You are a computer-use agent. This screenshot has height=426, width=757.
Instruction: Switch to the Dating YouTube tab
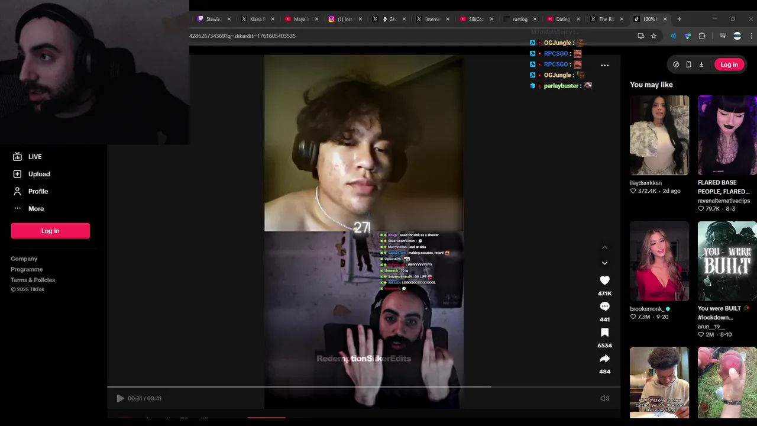562,19
